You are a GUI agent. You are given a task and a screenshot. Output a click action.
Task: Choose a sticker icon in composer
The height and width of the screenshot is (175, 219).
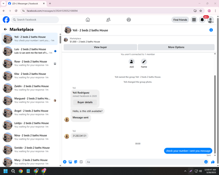pyautogui.click(x=76, y=162)
